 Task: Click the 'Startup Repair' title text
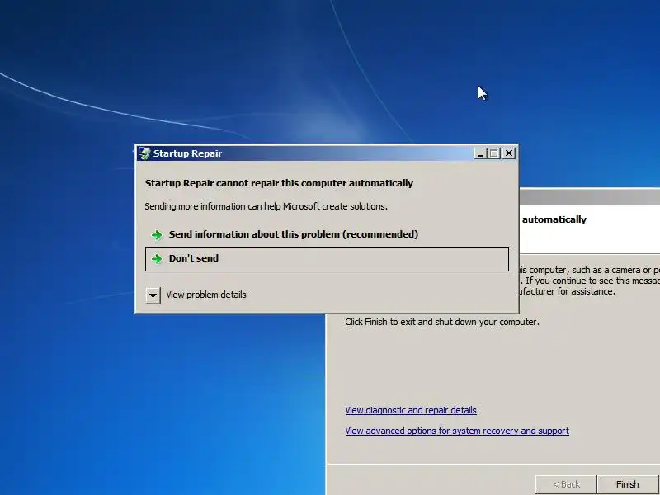188,153
